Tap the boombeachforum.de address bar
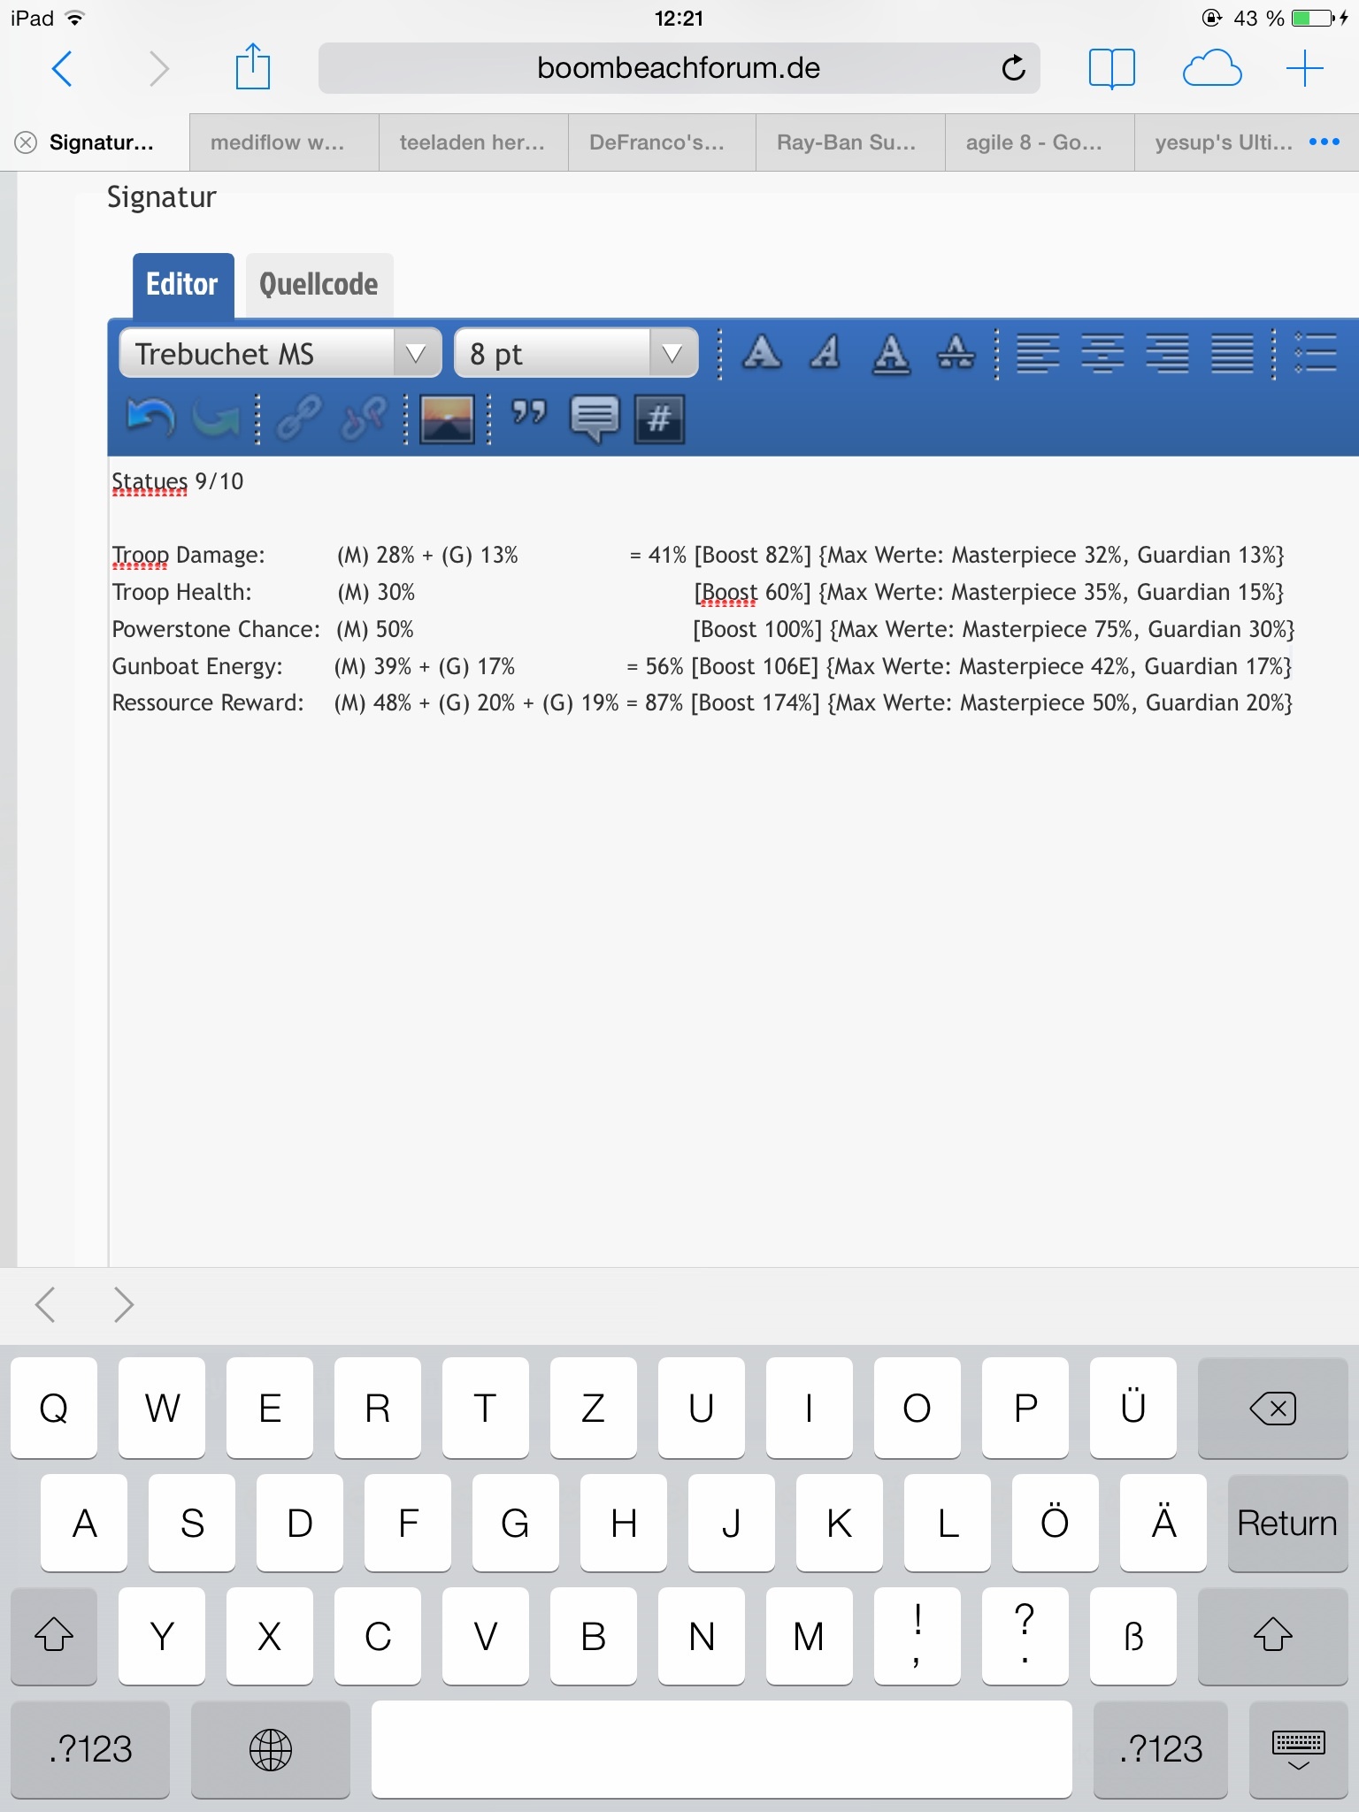 [x=678, y=68]
